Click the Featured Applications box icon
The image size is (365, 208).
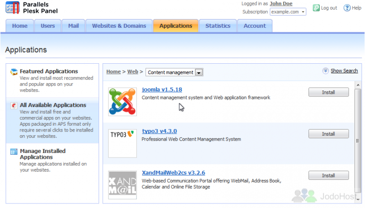tap(14, 72)
